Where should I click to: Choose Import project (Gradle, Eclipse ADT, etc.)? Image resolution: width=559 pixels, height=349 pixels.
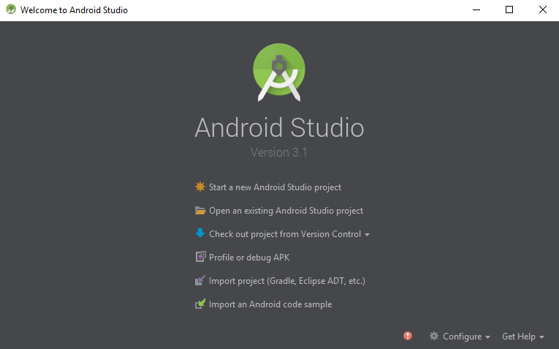287,281
